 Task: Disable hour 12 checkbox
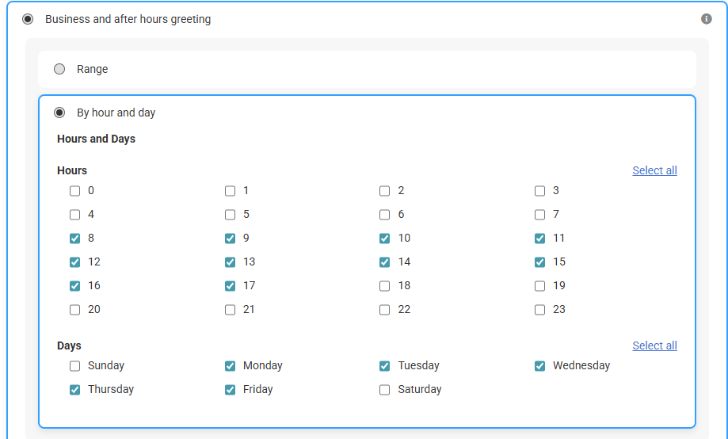[x=74, y=262]
